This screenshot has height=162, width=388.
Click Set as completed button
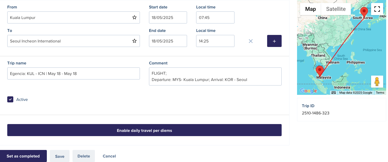[23, 156]
